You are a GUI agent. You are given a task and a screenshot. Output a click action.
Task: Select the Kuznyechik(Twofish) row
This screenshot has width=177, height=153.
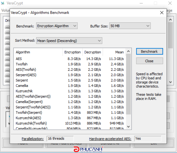[70, 123]
